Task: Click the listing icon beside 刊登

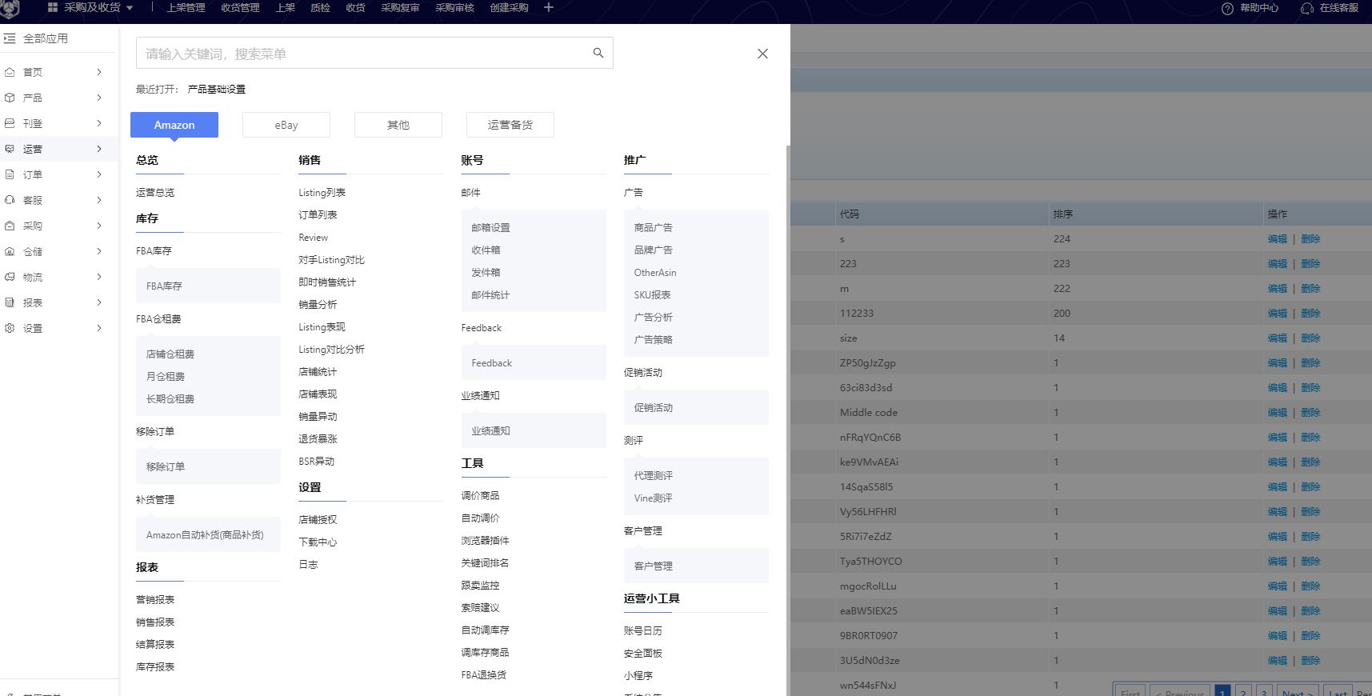Action: 10,123
